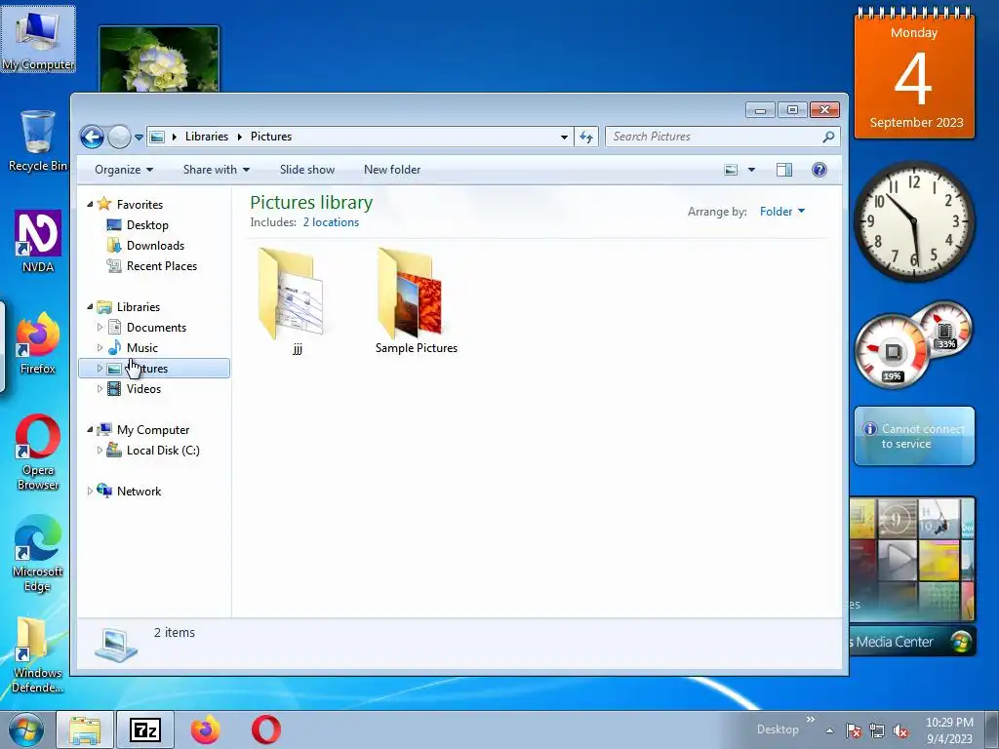Screen dimensions: 999x749
Task: Expand the Pictures library node
Action: (x=100, y=368)
